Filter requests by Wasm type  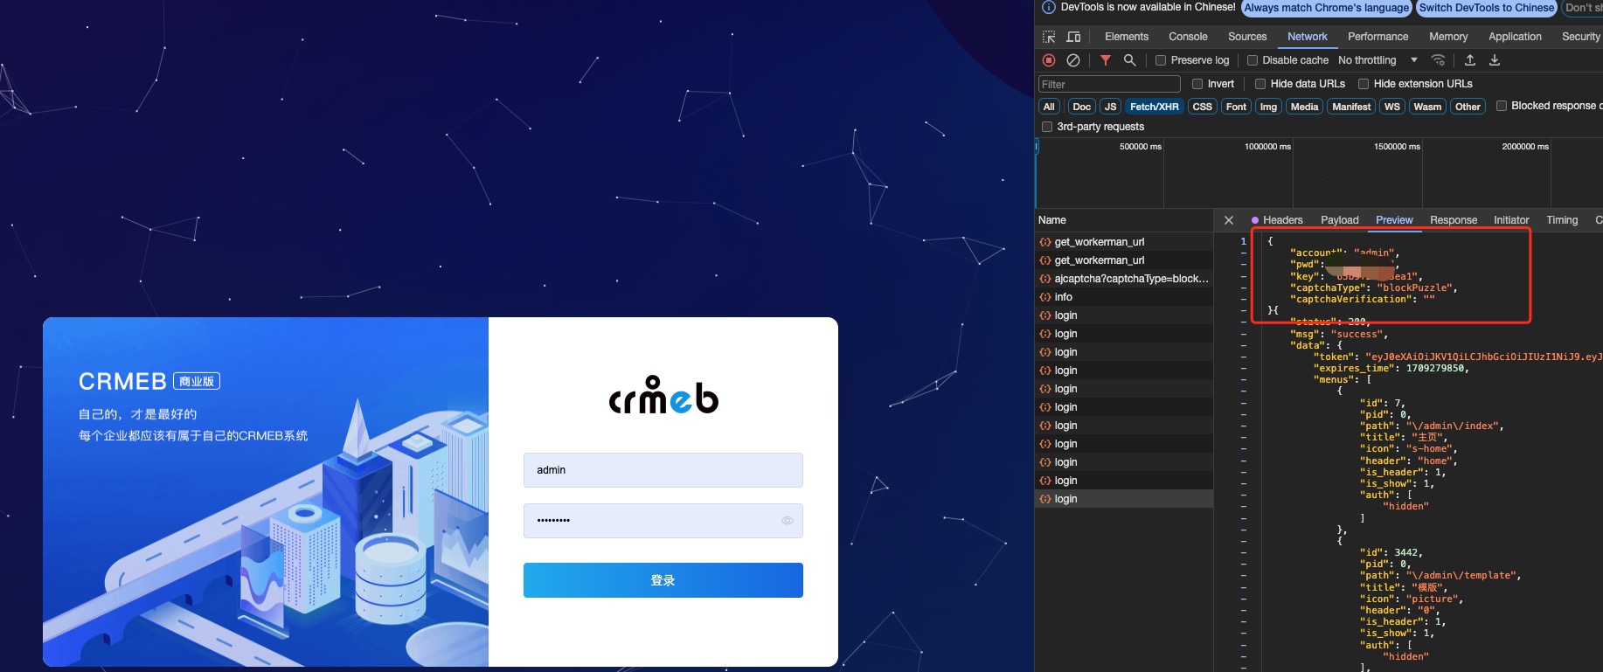tap(1427, 107)
